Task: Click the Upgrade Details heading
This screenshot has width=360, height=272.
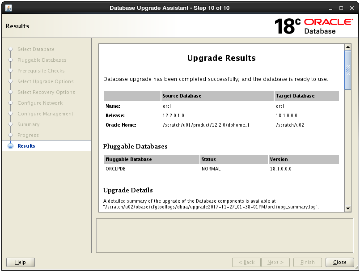Action: click(128, 190)
